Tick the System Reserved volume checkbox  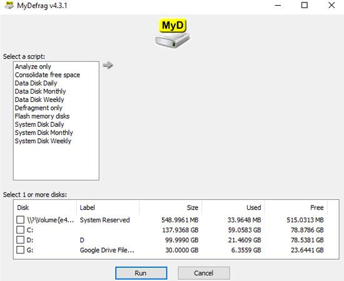[21, 220]
